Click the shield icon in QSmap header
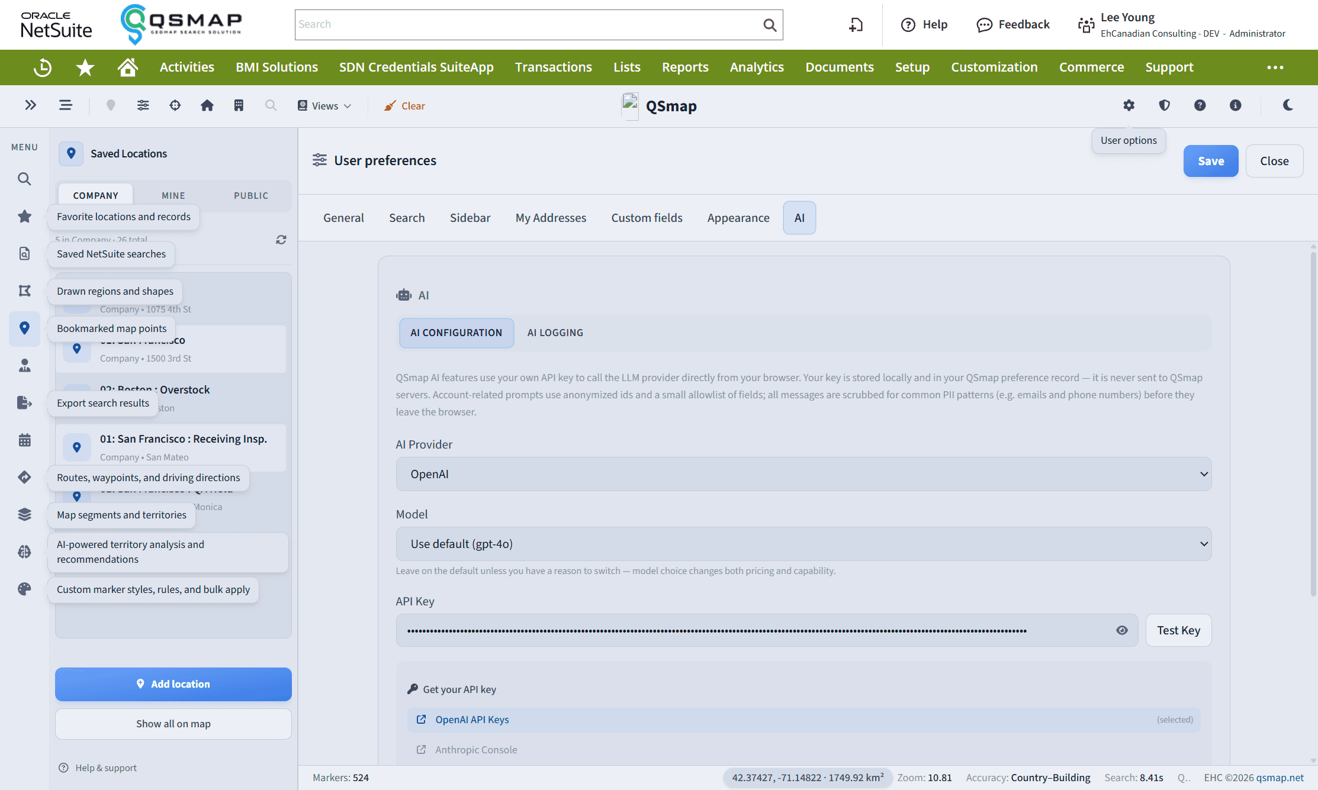 pyautogui.click(x=1165, y=105)
